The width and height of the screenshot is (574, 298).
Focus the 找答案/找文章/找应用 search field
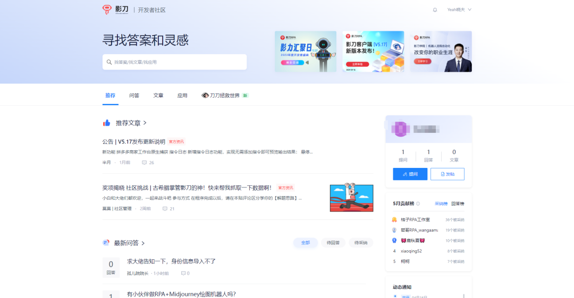pos(175,62)
